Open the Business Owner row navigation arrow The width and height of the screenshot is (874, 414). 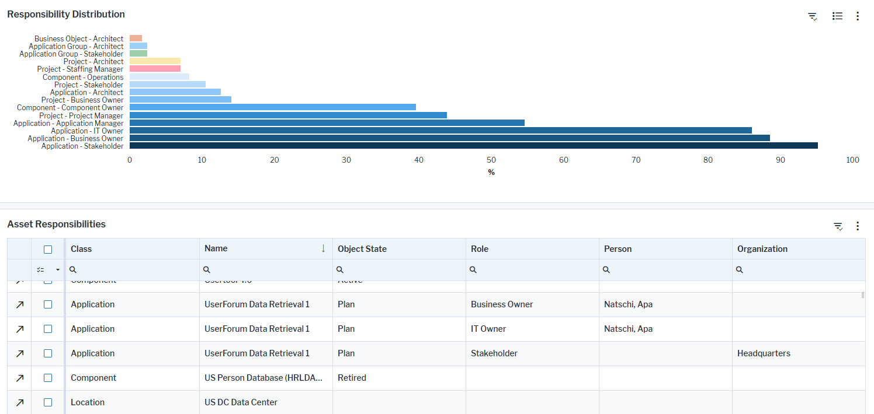tap(19, 304)
